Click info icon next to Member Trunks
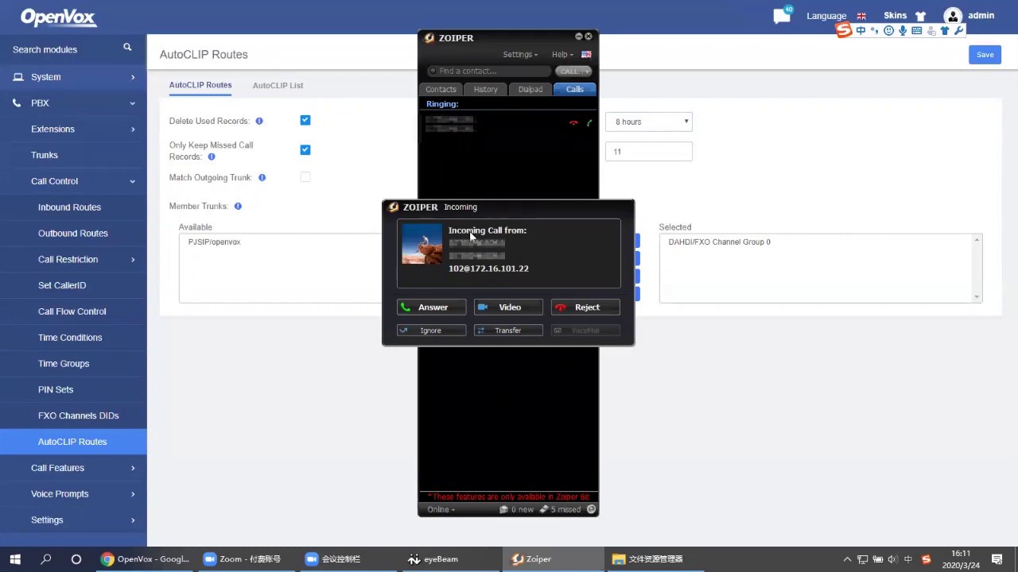 tap(238, 207)
